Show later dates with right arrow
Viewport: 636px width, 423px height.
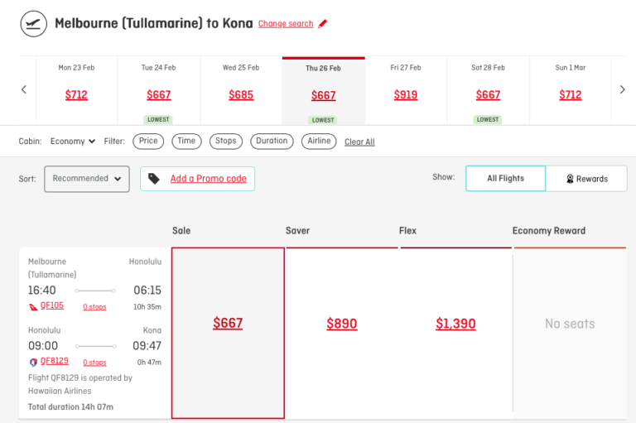622,89
